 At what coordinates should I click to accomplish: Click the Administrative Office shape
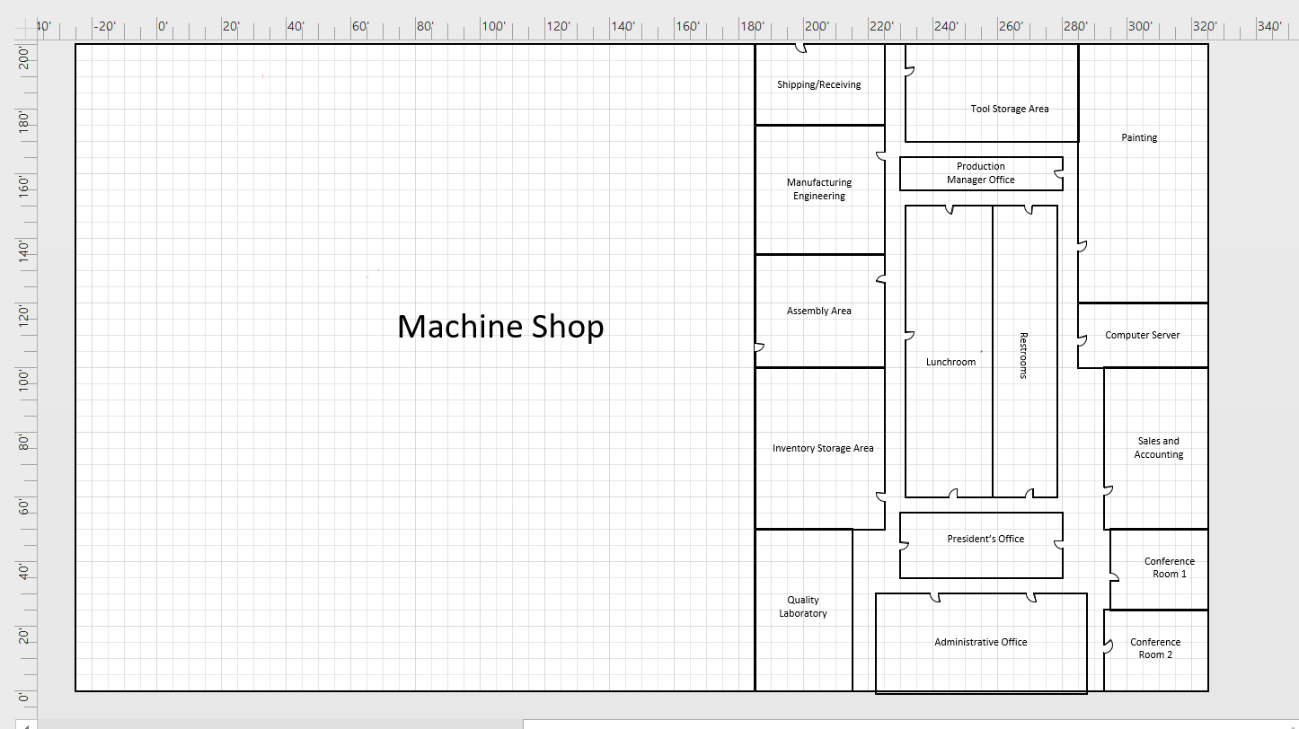tap(980, 642)
